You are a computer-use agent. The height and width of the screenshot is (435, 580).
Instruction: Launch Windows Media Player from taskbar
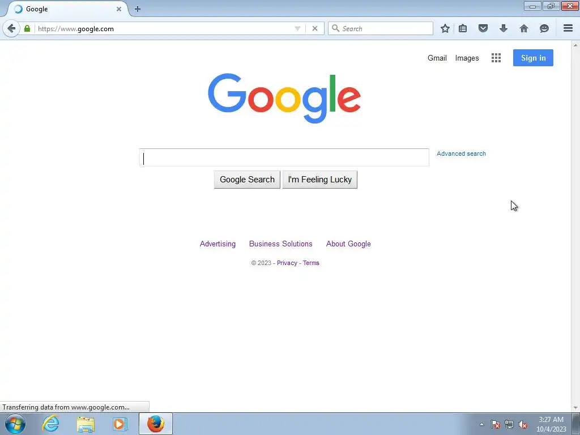(x=120, y=424)
